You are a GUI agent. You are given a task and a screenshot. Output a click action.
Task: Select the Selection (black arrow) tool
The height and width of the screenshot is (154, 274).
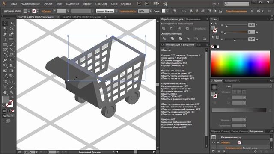[x=5, y=23]
